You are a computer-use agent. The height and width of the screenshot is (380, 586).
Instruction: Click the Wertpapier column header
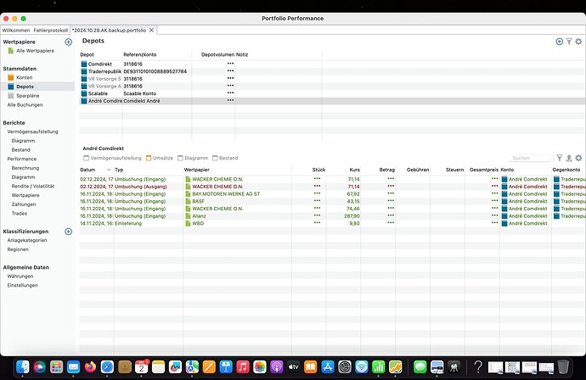196,170
